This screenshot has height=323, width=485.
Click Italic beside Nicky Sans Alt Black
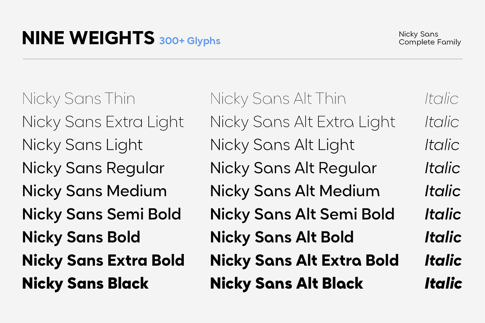443,283
